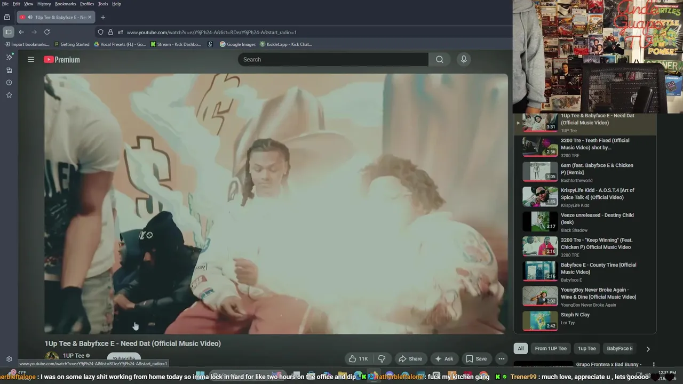683x384 pixels.
Task: Play YoungBoy Wine & Dine video
Action: tap(585, 297)
